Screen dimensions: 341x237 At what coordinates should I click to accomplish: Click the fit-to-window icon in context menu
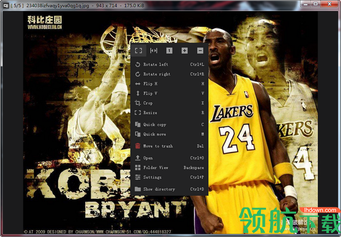[x=139, y=50]
